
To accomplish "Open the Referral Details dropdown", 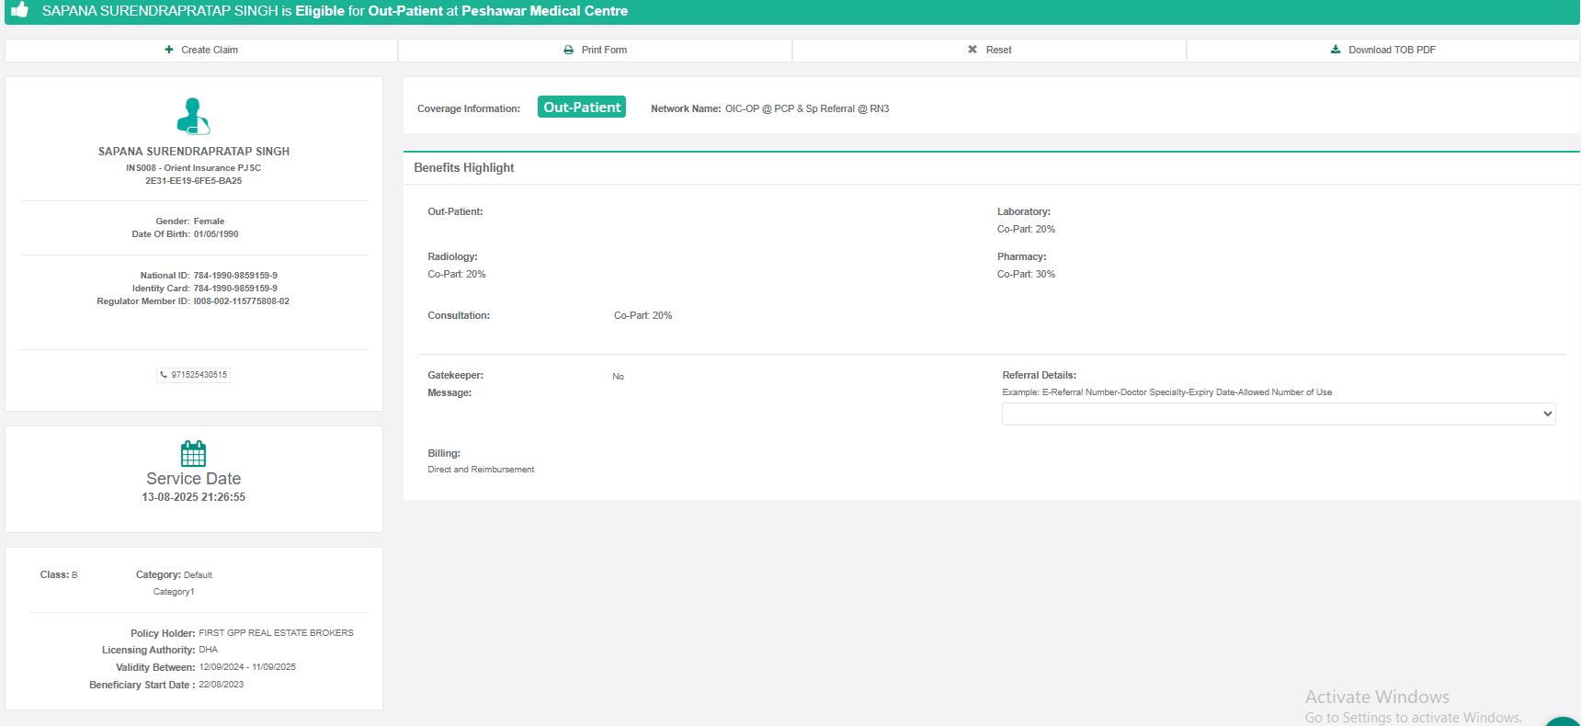I will (1278, 414).
